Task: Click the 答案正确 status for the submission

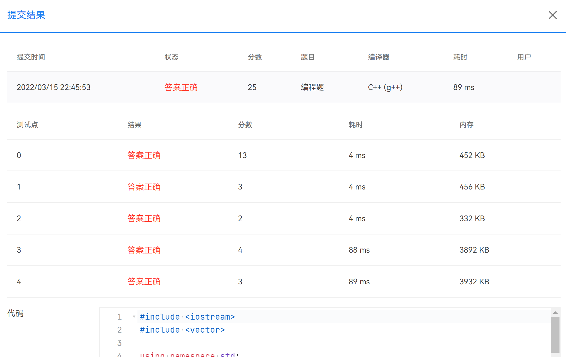Action: coord(181,87)
